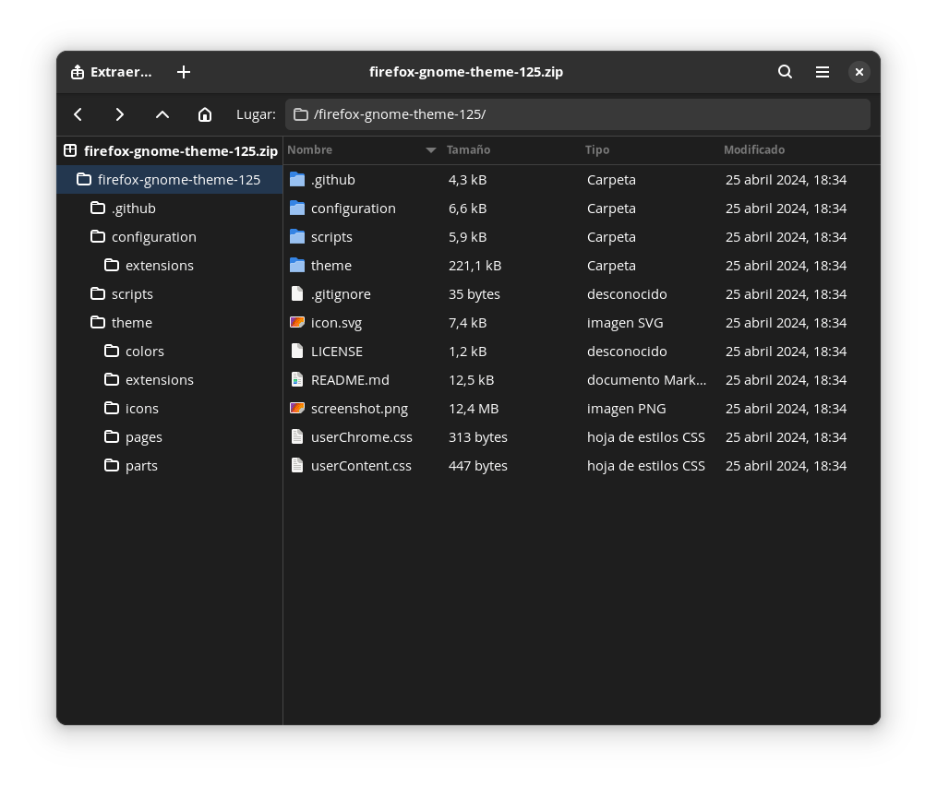This screenshot has height=787, width=937.
Task: Click archive icon beside zip name in sidebar
Action: point(70,150)
